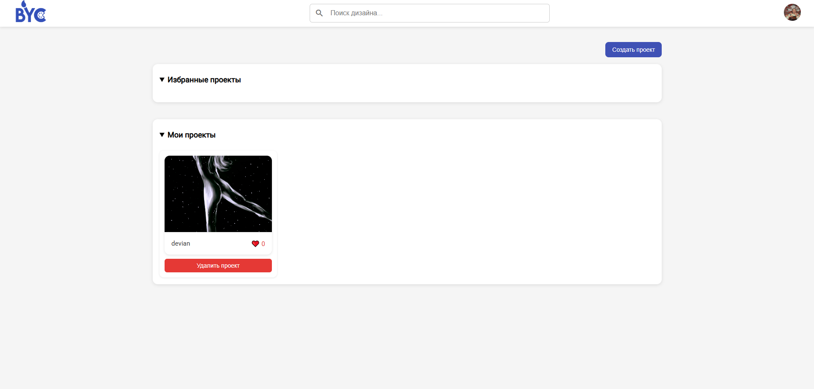The height and width of the screenshot is (389, 814).
Task: Delete the devian project with Удалить проект
Action: (218, 266)
